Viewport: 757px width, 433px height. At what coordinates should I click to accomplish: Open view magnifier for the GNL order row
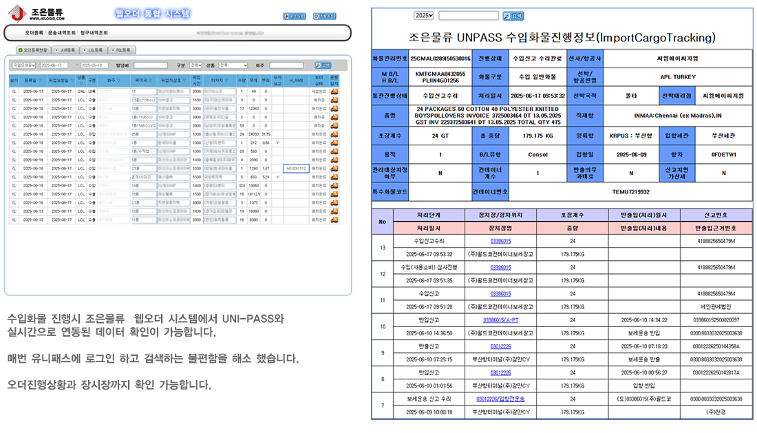[x=14, y=92]
